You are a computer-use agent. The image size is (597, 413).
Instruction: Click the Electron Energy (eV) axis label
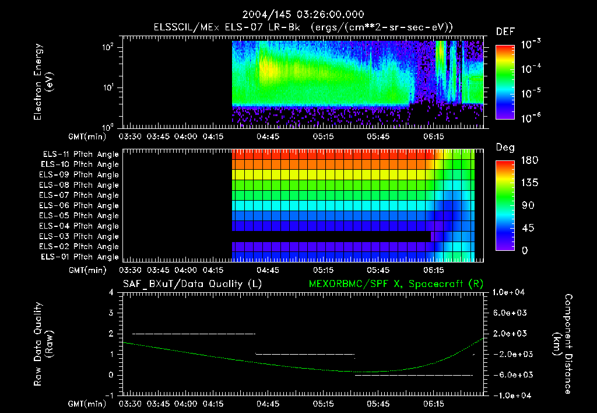(x=43, y=82)
